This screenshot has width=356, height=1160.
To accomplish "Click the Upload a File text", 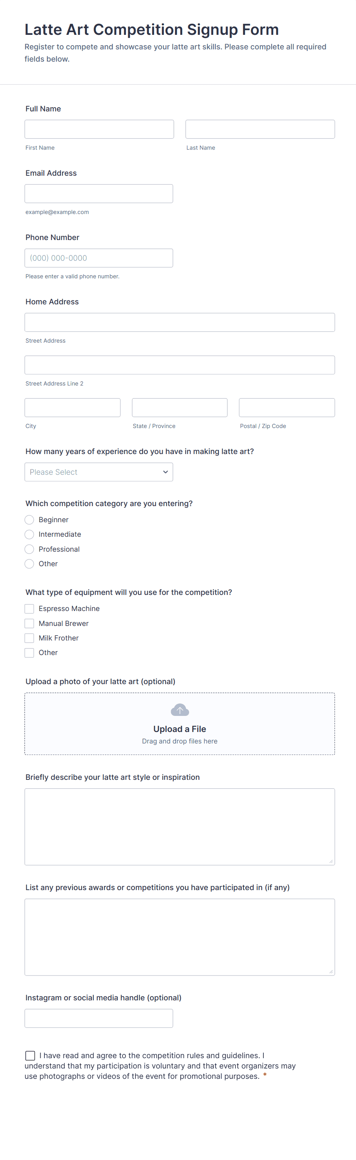I will click(180, 729).
